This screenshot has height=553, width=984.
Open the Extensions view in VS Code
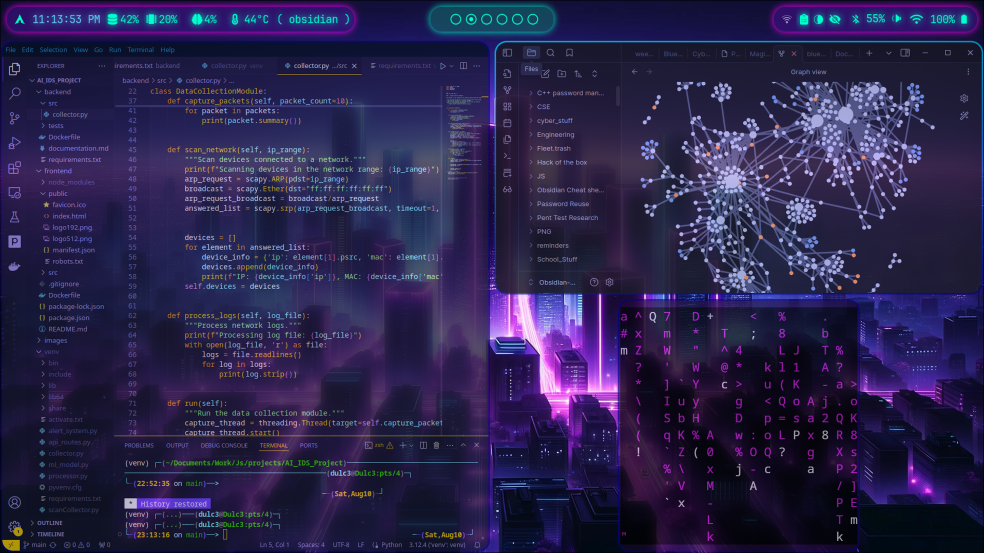(14, 168)
